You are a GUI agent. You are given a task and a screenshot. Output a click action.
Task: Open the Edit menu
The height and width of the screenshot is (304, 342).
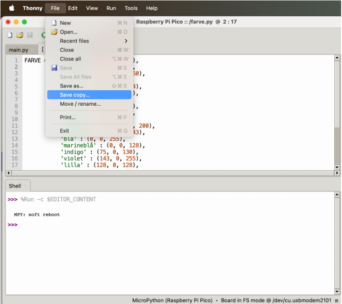[73, 8]
